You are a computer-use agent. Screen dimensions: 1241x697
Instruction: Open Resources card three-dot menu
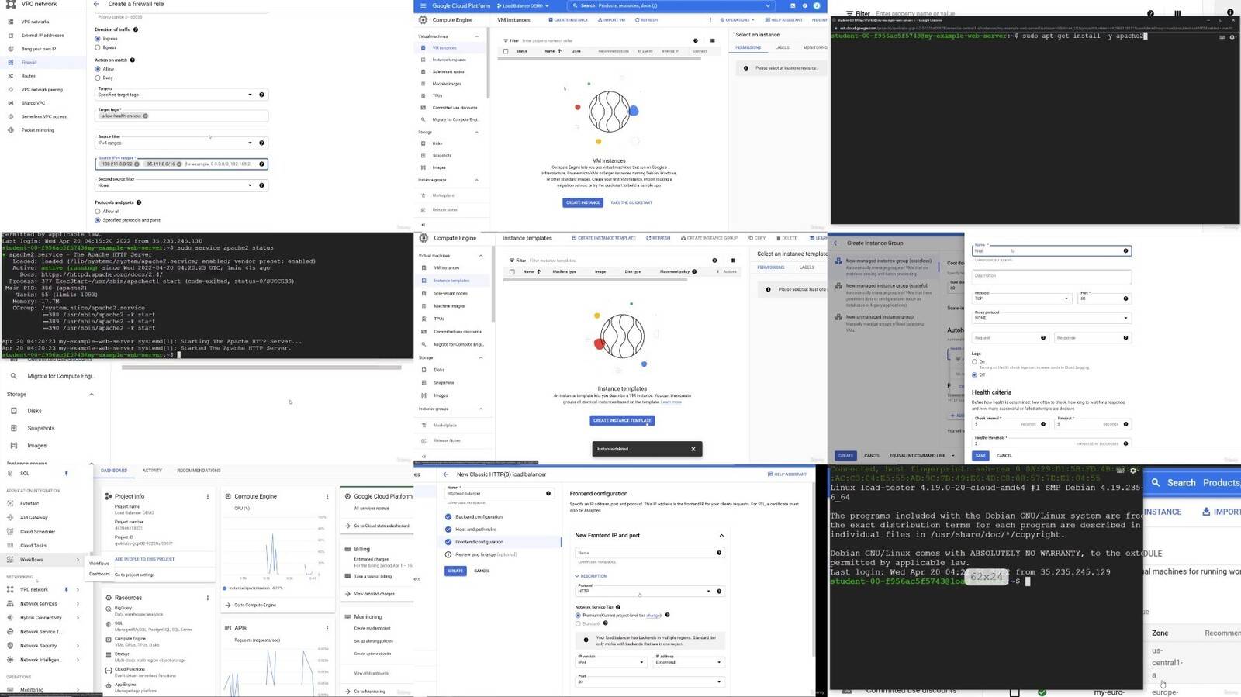[207, 598]
